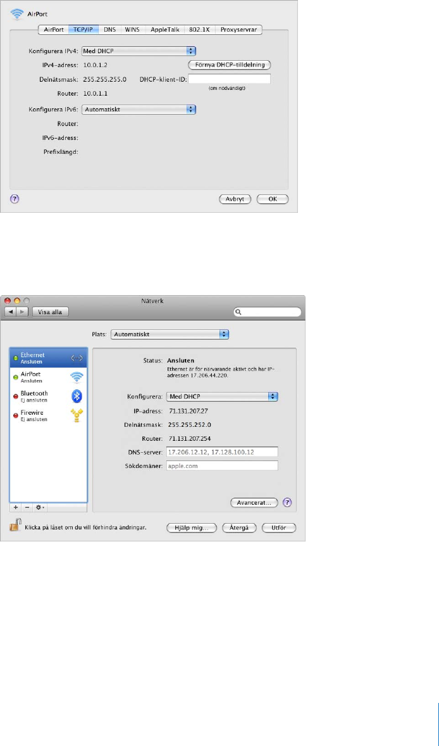
Task: Open the Plats location dropdown
Action: [170, 334]
